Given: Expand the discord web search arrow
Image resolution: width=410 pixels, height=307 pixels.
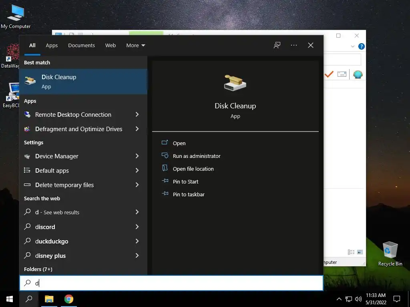Looking at the screenshot, I should click(137, 227).
